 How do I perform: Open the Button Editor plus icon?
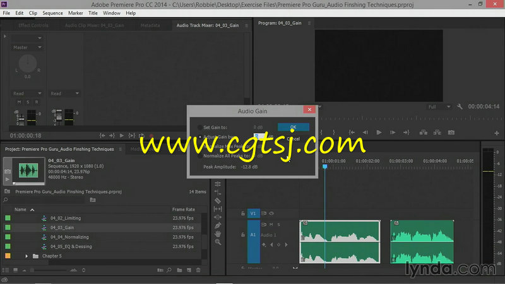click(497, 133)
